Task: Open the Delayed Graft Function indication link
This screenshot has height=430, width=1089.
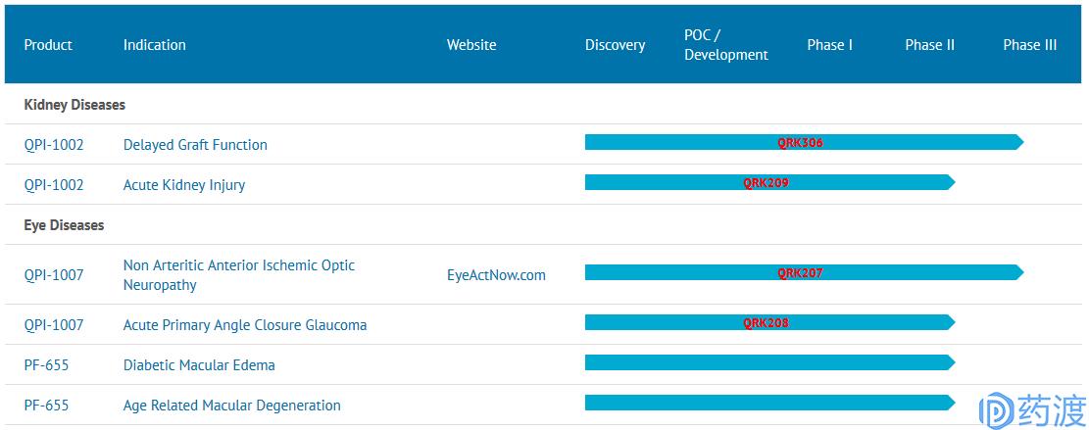Action: pos(195,145)
